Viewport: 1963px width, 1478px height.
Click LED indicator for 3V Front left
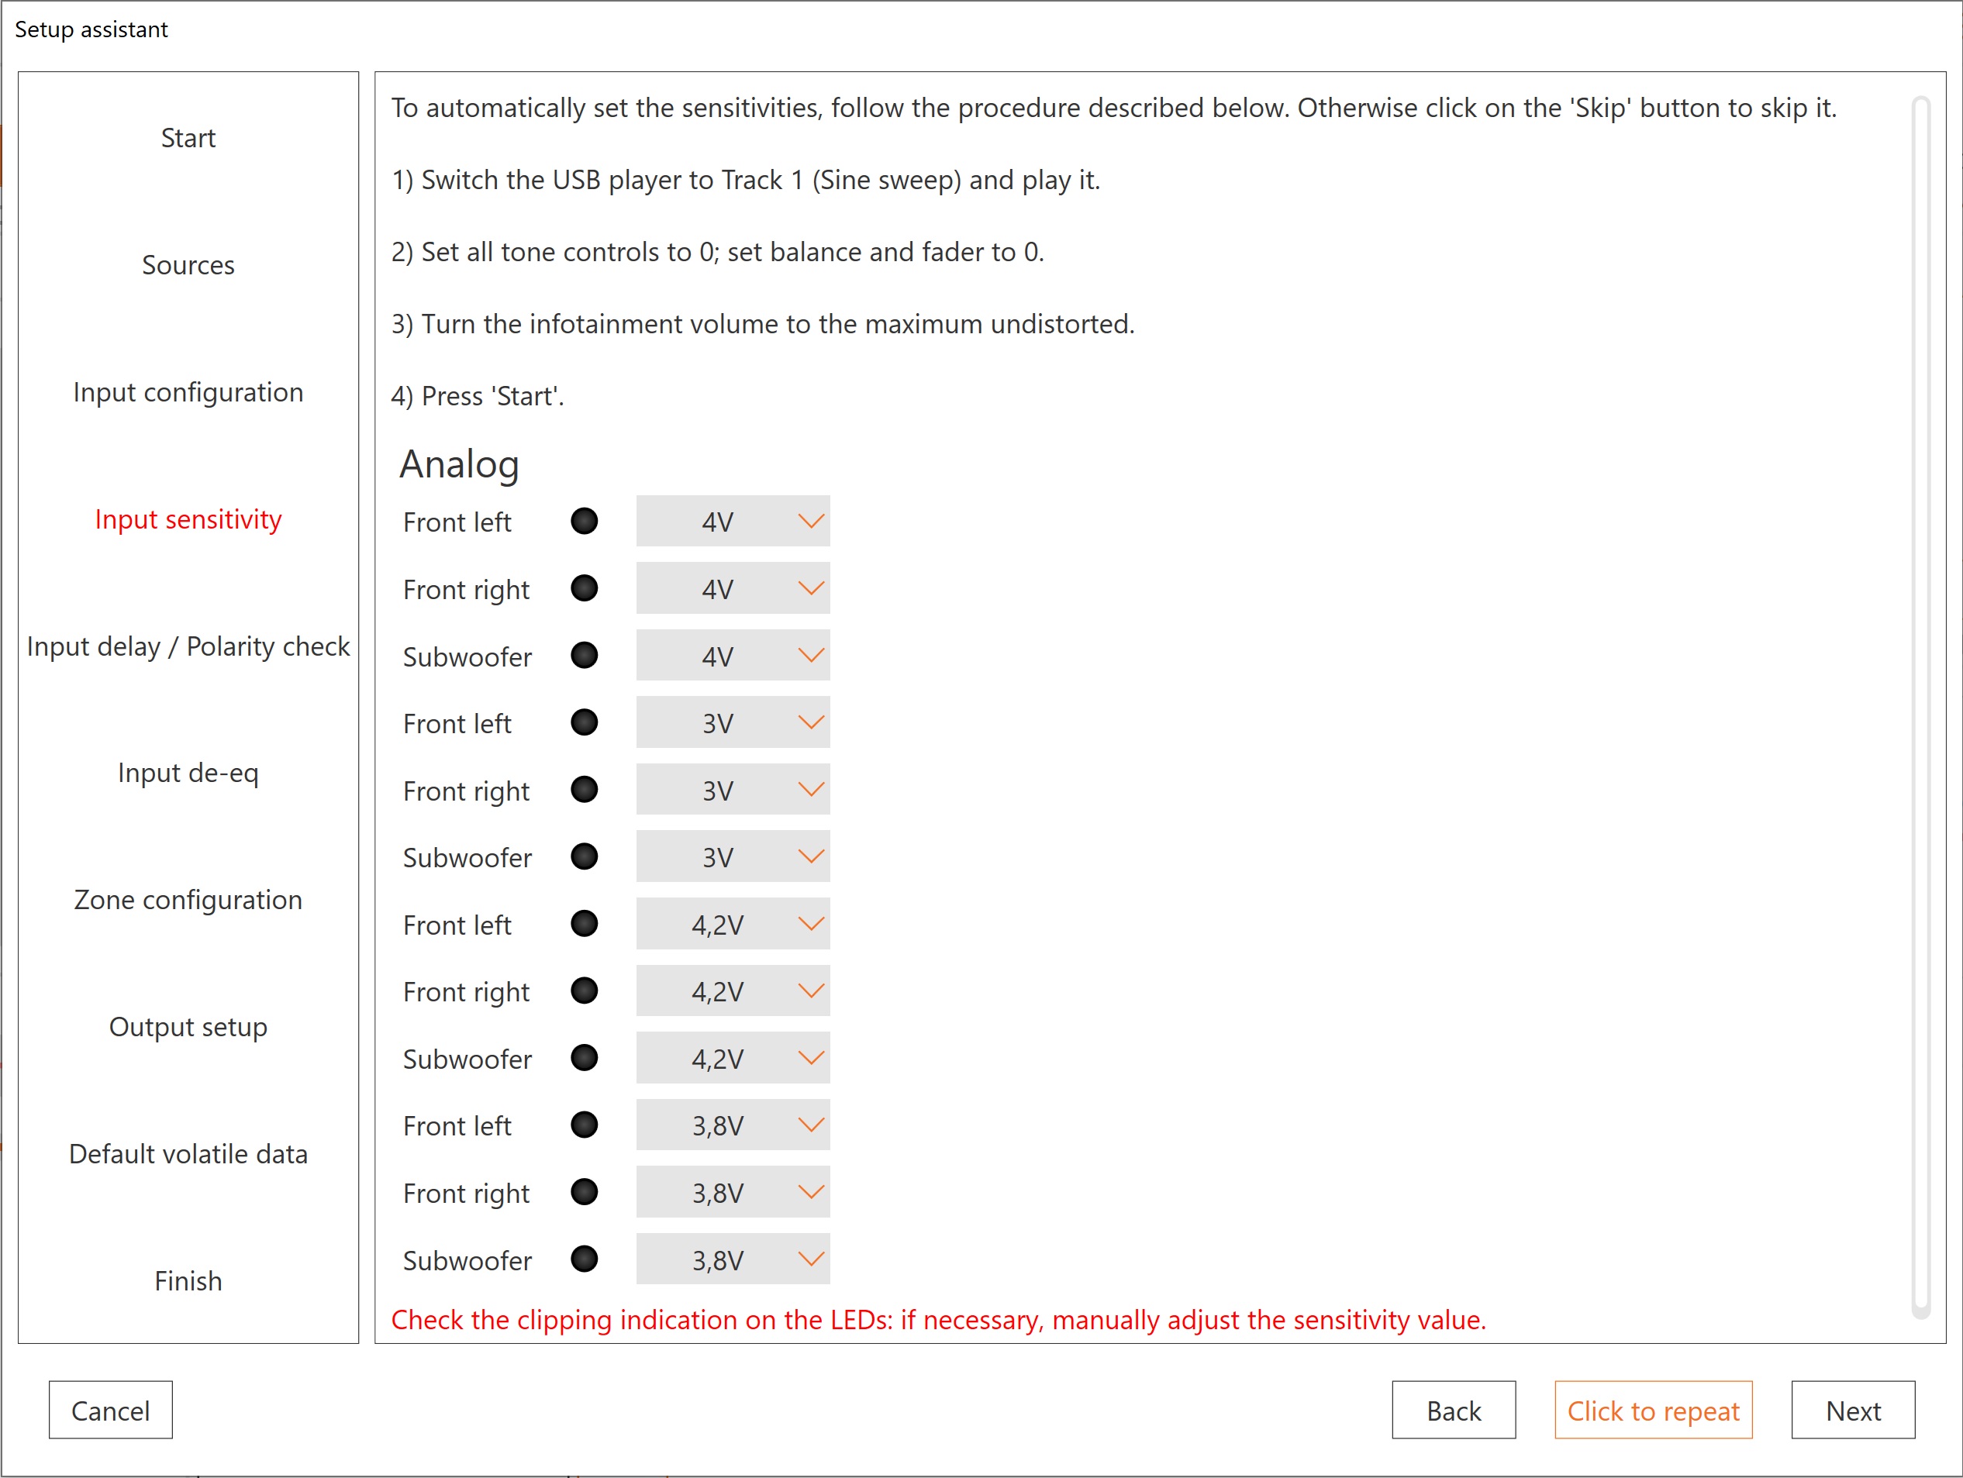pyautogui.click(x=584, y=722)
